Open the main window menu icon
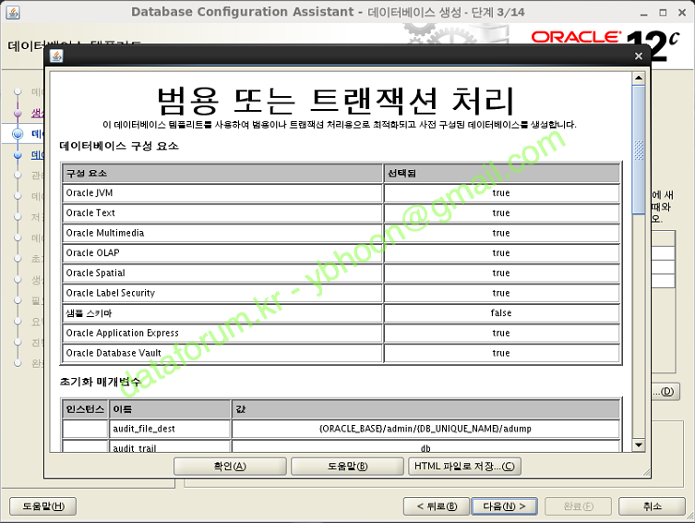695x523 pixels. [x=12, y=11]
